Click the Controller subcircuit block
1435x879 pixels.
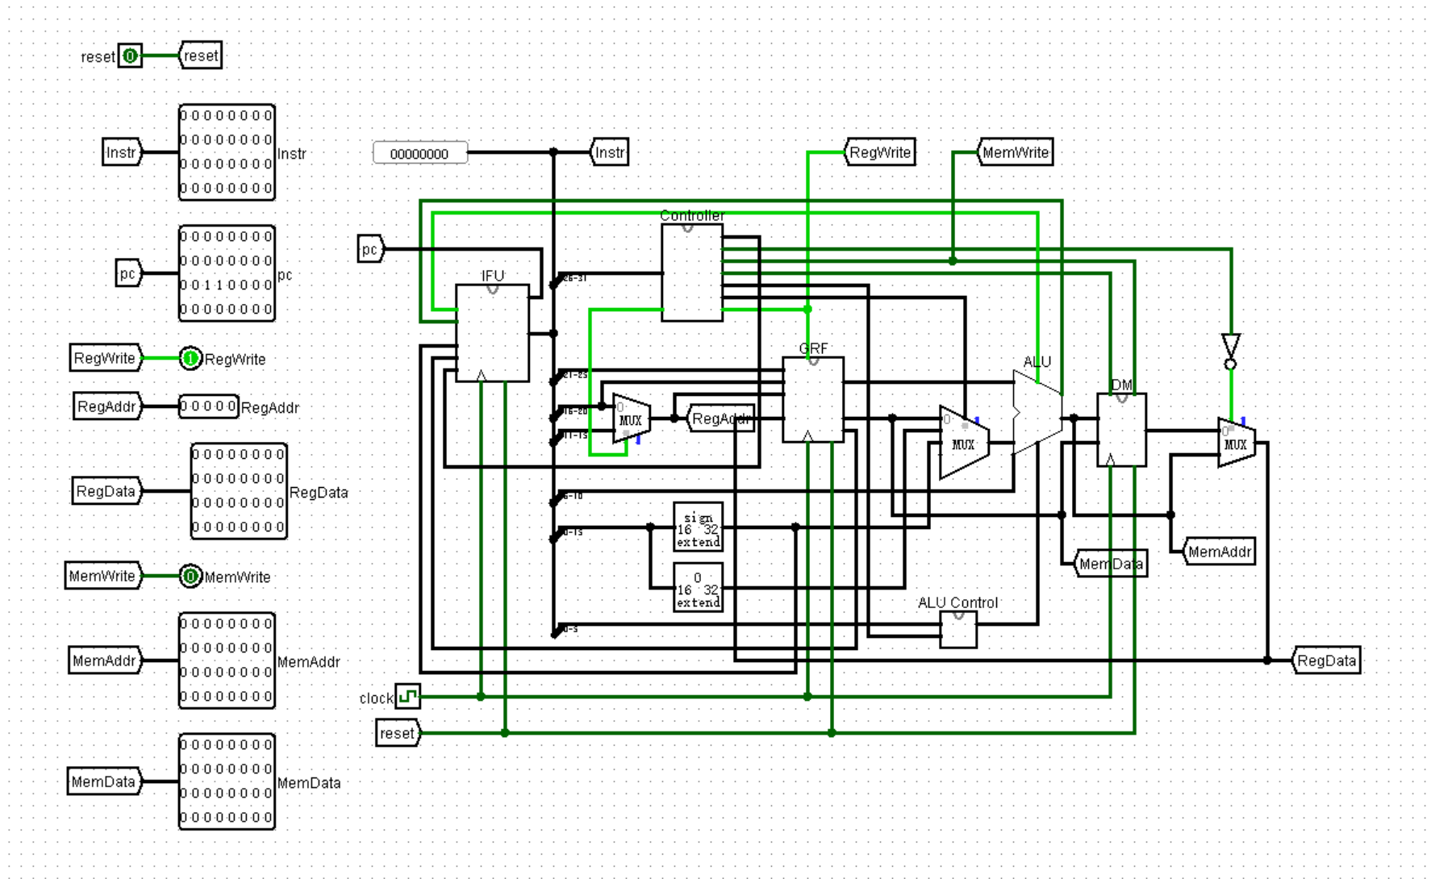coord(691,273)
